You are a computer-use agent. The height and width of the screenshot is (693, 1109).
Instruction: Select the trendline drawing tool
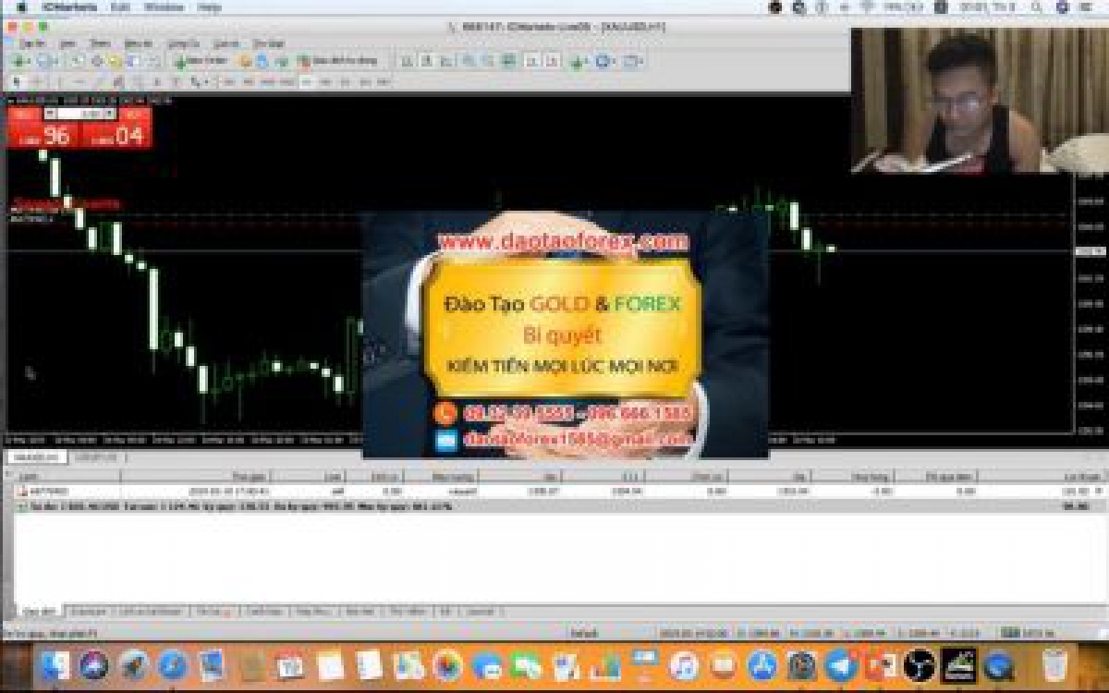coord(101,82)
